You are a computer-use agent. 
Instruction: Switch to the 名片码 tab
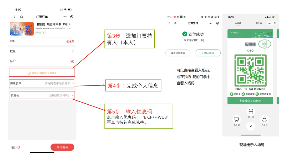(259, 23)
